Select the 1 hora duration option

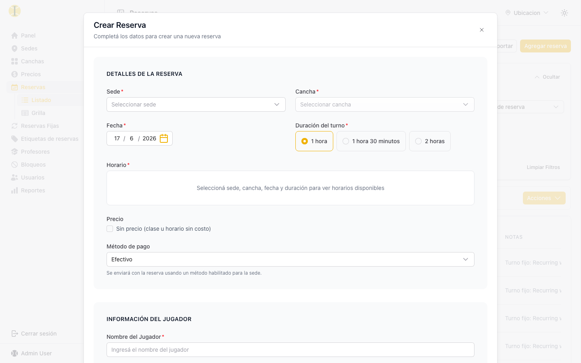314,141
